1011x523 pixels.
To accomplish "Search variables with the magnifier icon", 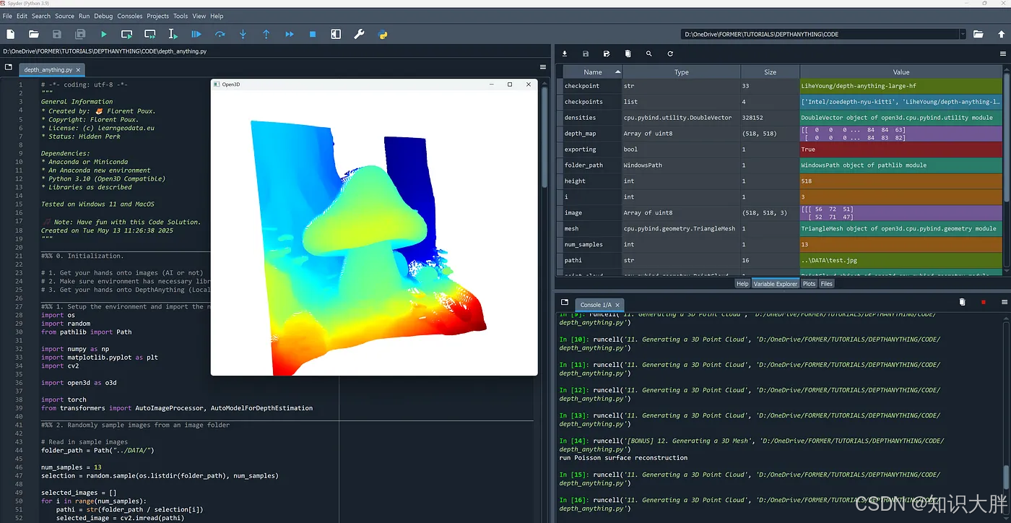I will tap(648, 53).
